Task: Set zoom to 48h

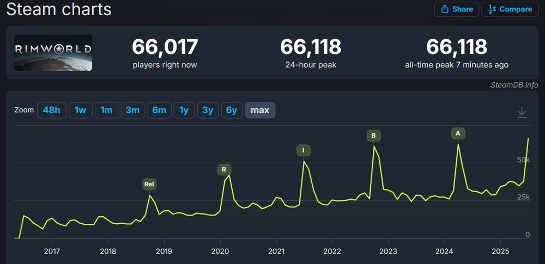Action: pyautogui.click(x=51, y=110)
